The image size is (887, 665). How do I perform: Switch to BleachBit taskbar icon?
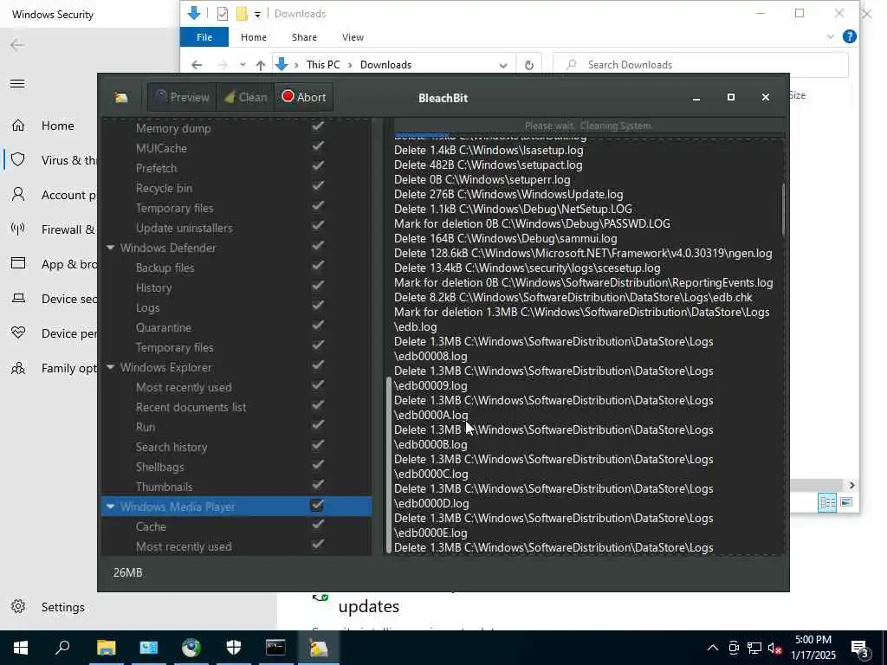click(318, 648)
